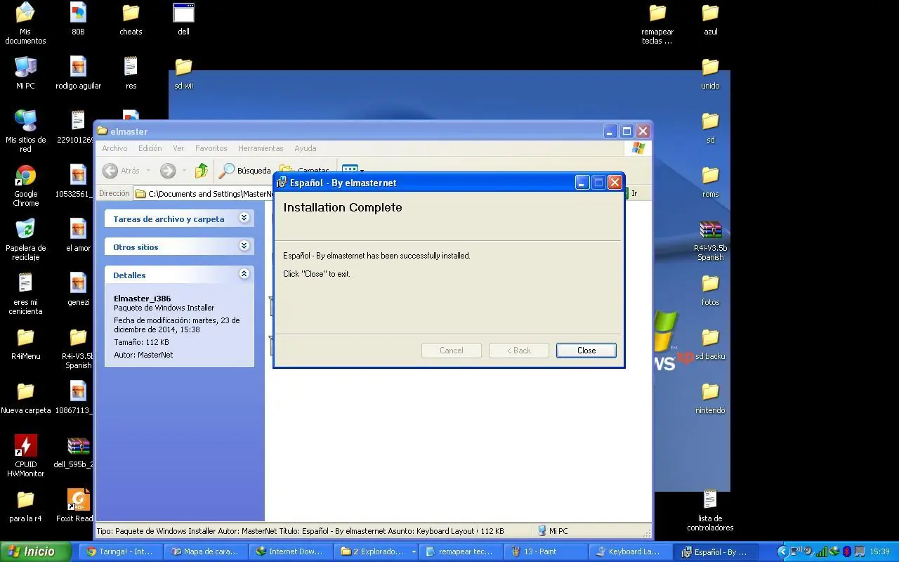The width and height of the screenshot is (899, 562).
Task: Click the Elmaster_i386 file name in Detalles
Action: point(143,298)
